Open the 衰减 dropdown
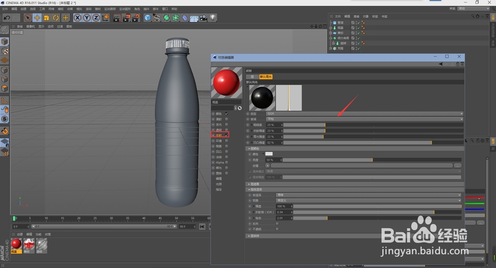496x268 pixels. (365, 119)
